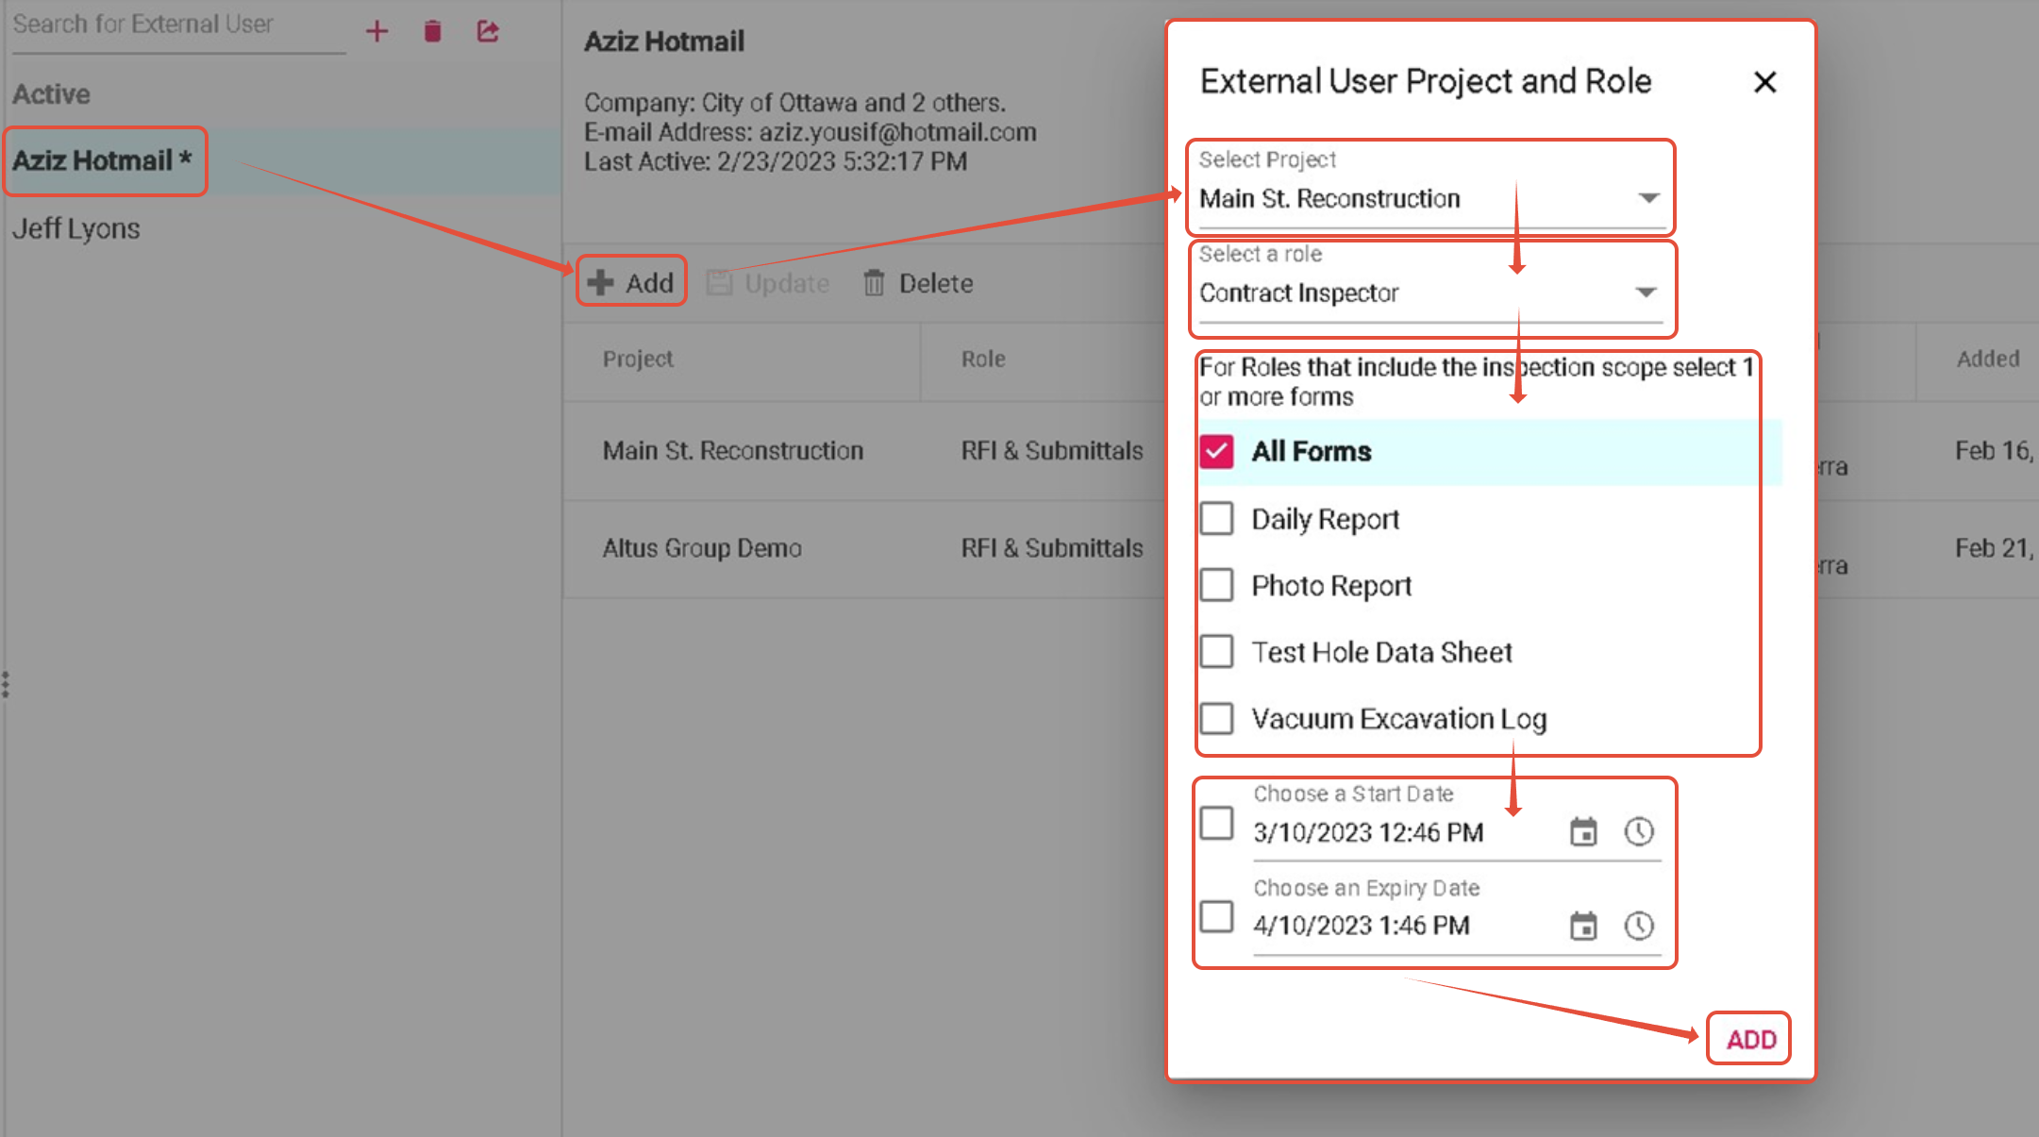Enable the Vacuum Excavation Log checkbox
Image resolution: width=2039 pixels, height=1137 pixels.
pyautogui.click(x=1216, y=719)
